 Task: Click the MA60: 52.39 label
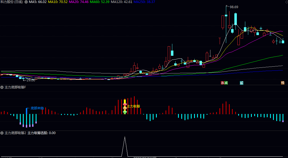pos(100,2)
